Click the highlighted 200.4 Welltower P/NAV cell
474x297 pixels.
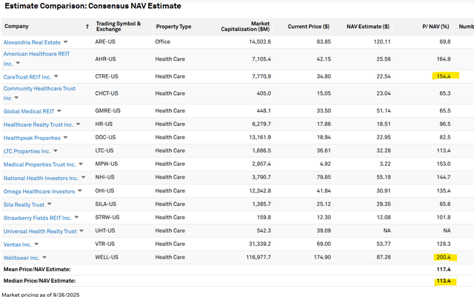click(444, 257)
